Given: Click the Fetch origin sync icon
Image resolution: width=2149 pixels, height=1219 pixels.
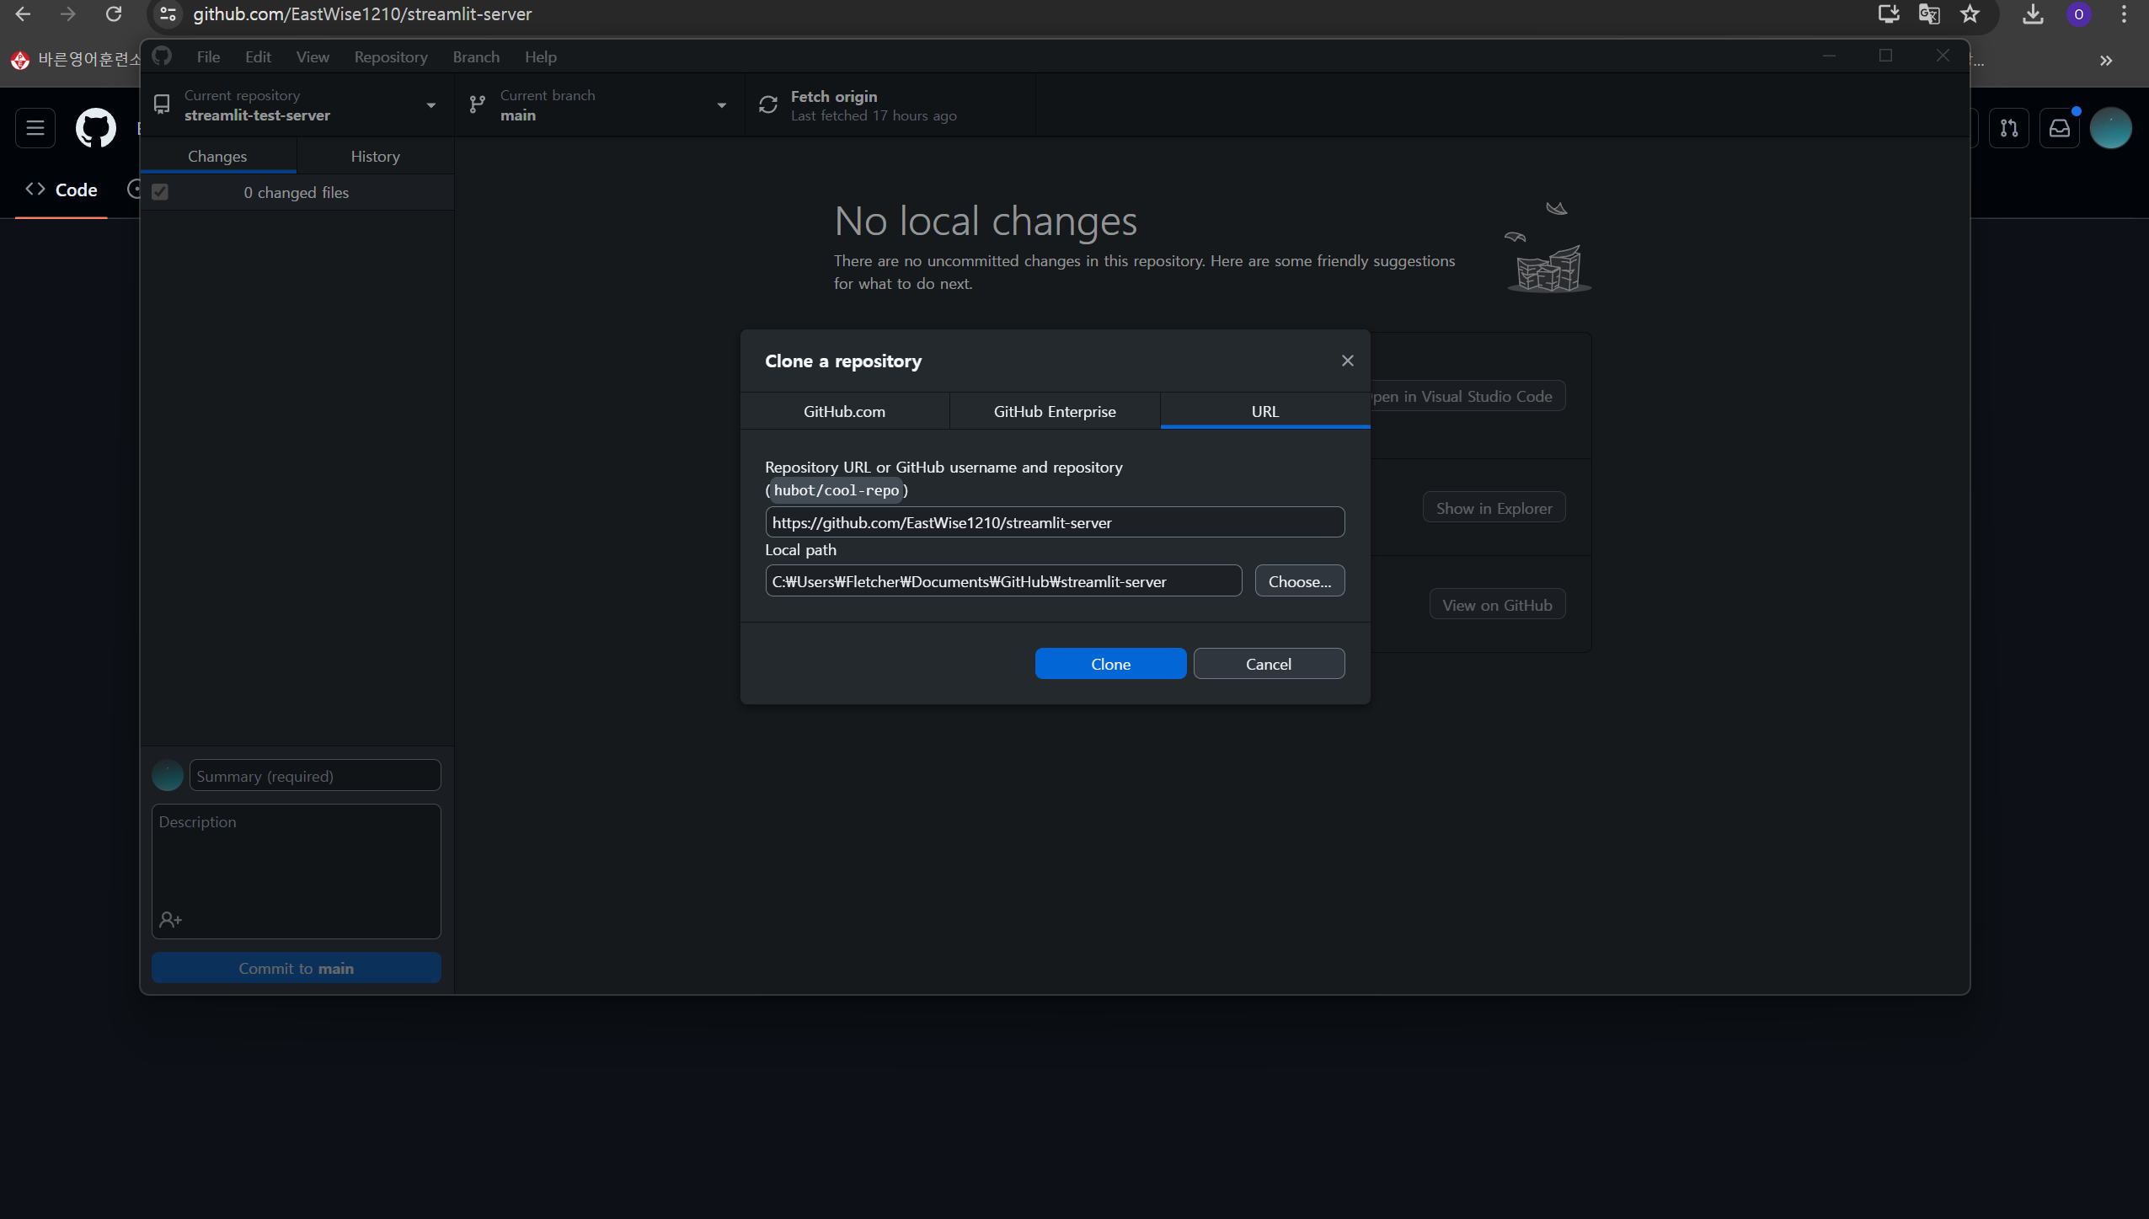Looking at the screenshot, I should pos(768,104).
